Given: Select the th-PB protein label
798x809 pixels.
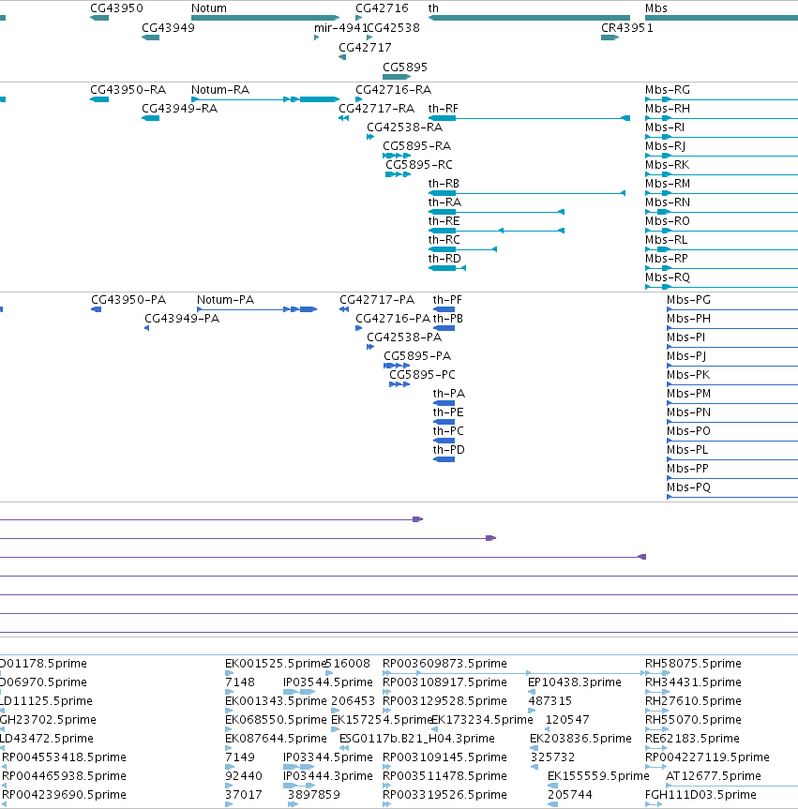Looking at the screenshot, I should click(447, 319).
